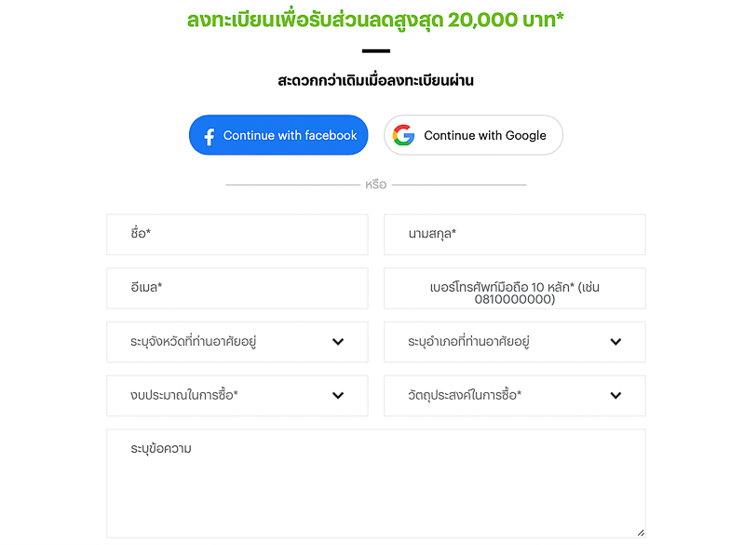The width and height of the screenshot is (744, 545).
Task: Click the budget dropdown chevron arrow
Action: click(338, 396)
